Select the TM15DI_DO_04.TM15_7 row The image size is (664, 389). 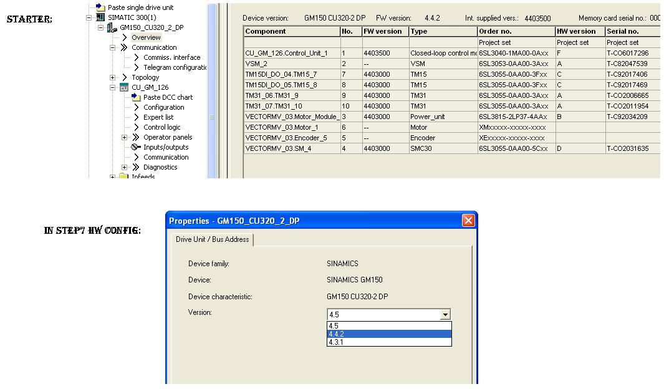(452, 75)
